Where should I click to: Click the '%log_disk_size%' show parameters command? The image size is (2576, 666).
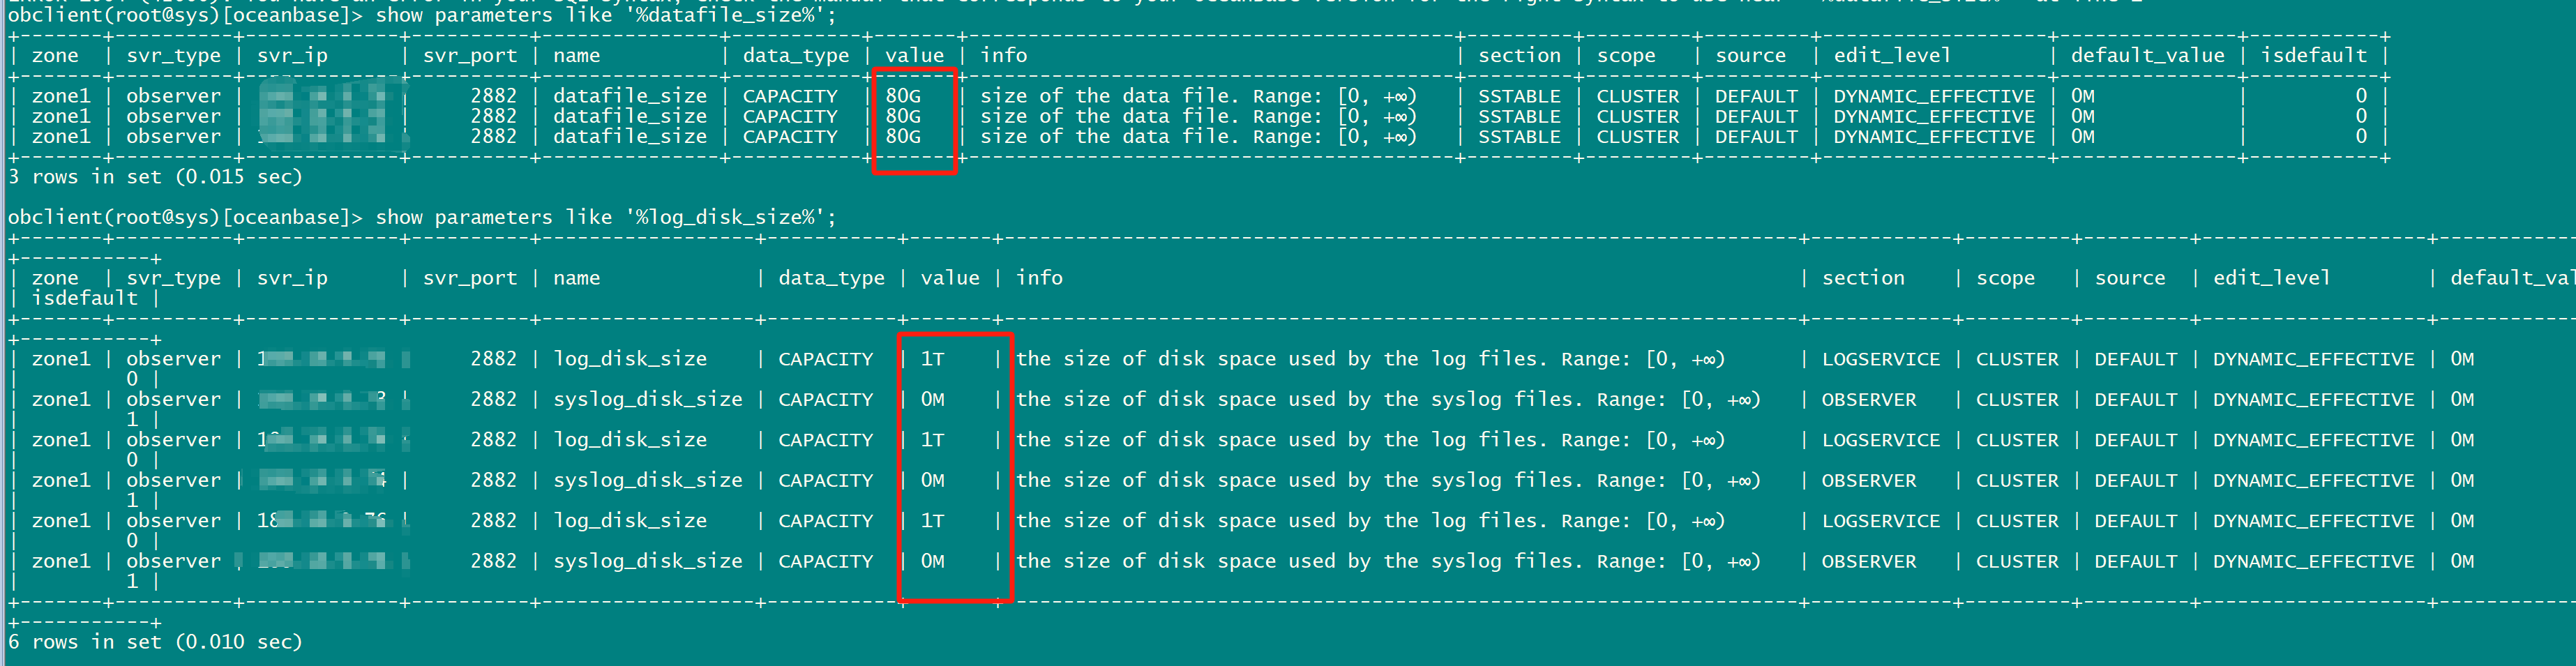click(606, 217)
